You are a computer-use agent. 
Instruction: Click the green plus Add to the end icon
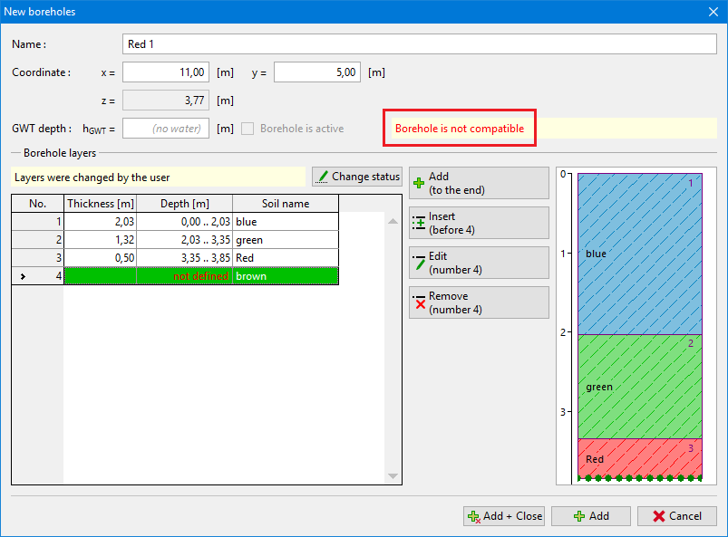(419, 183)
